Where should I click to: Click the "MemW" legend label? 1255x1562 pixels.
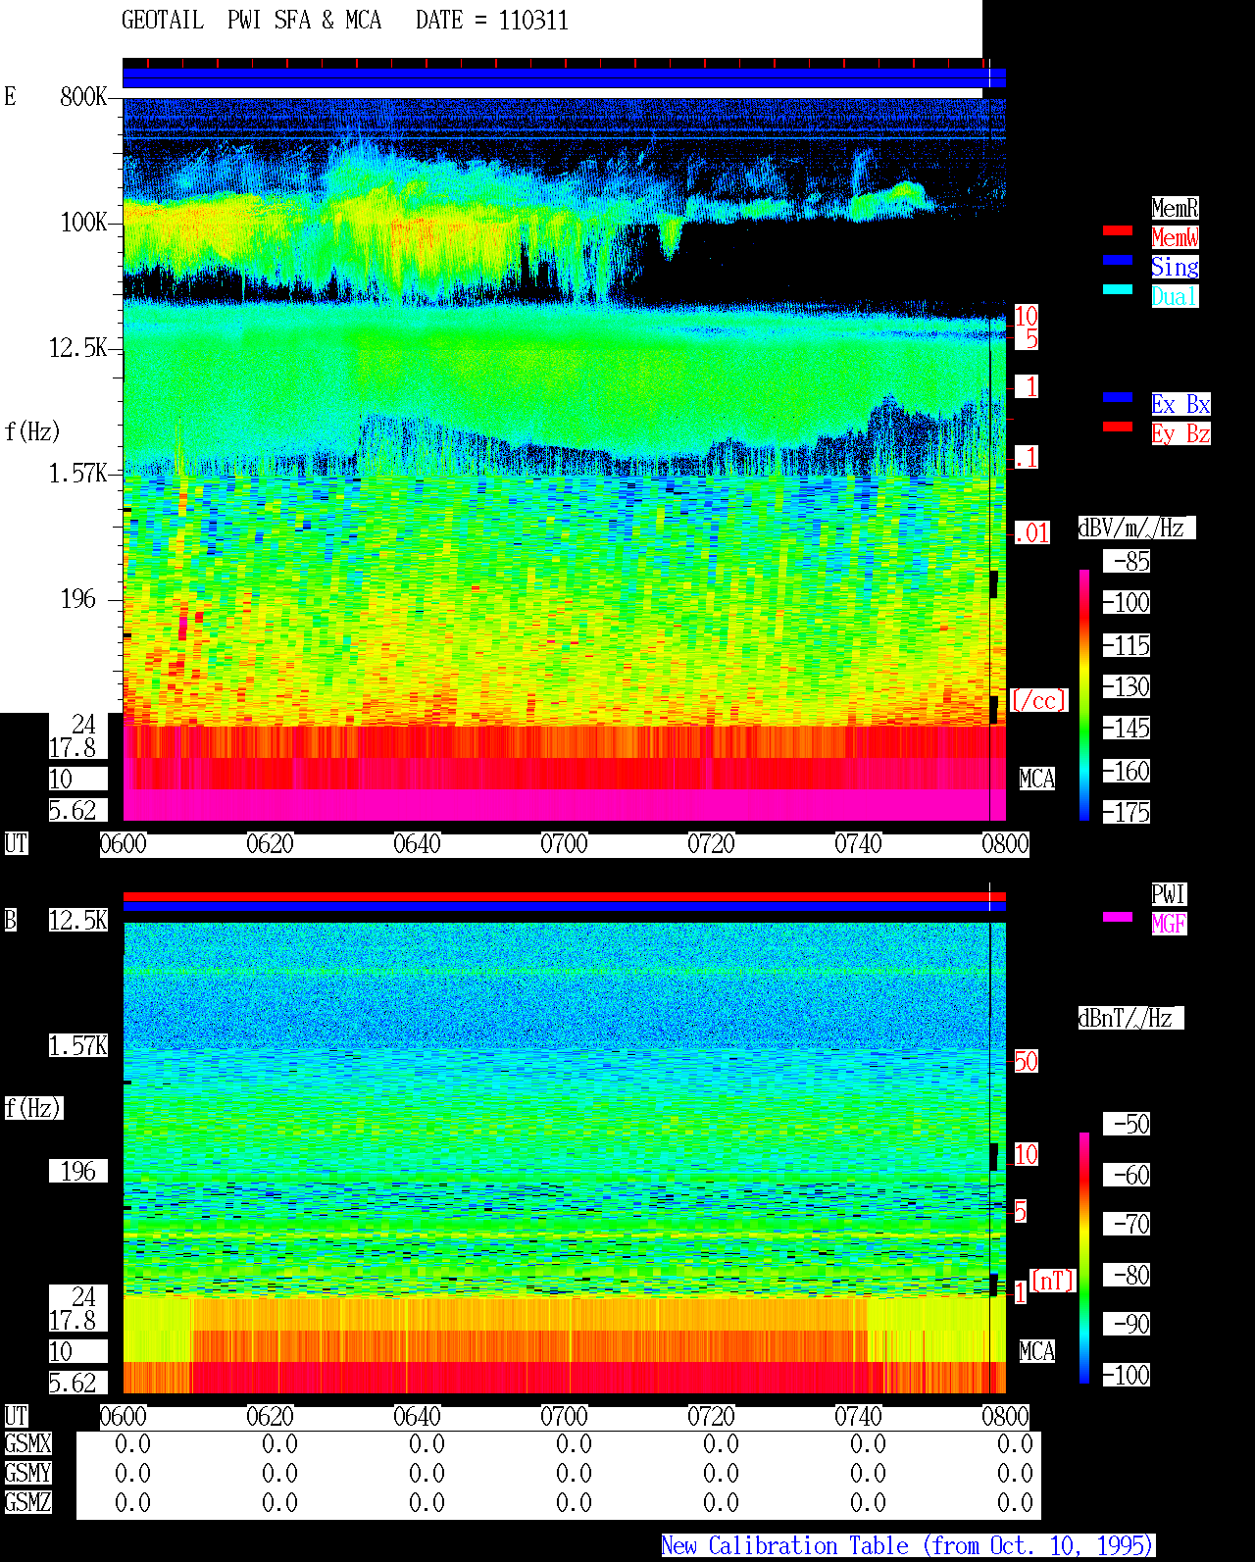[1175, 237]
